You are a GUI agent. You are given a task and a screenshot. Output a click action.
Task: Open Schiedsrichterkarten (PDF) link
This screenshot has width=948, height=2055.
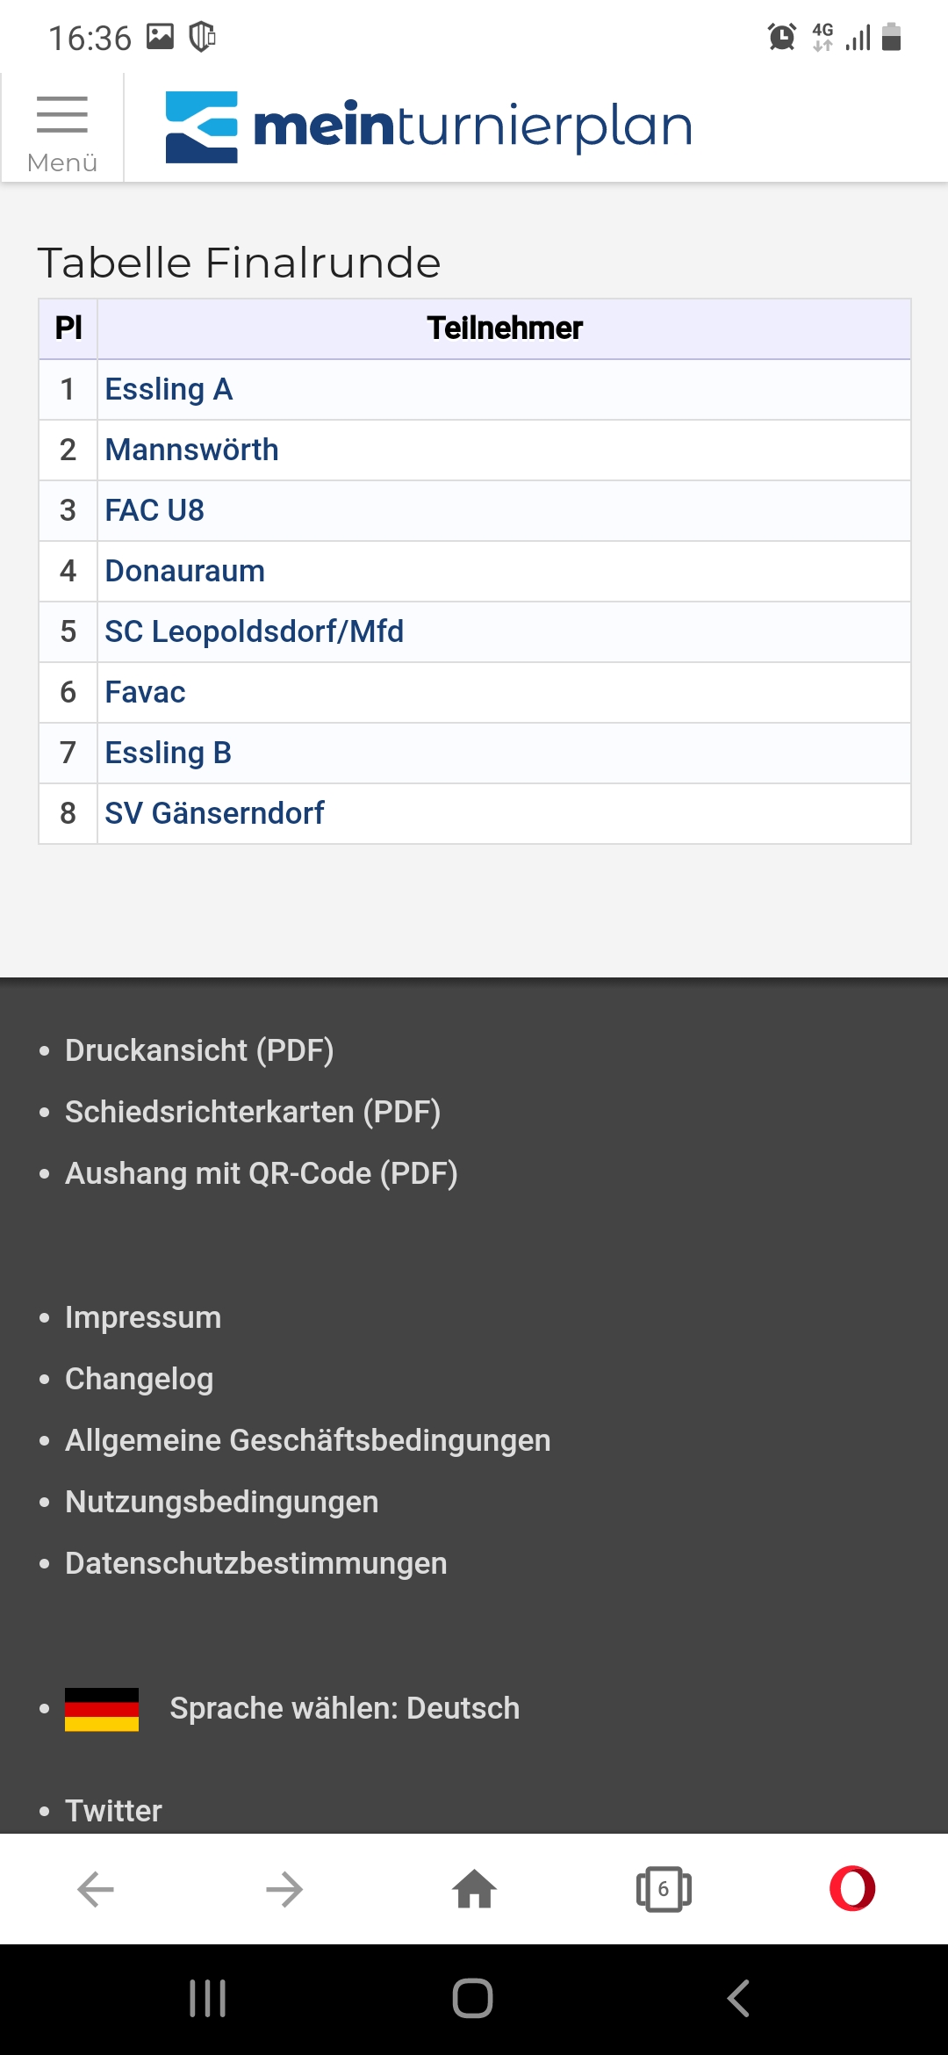[253, 1112]
